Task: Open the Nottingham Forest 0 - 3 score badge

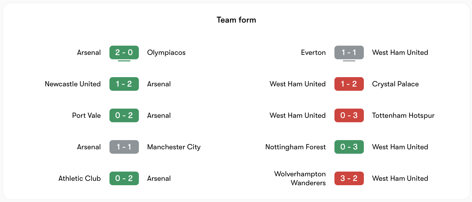Action: pyautogui.click(x=349, y=147)
